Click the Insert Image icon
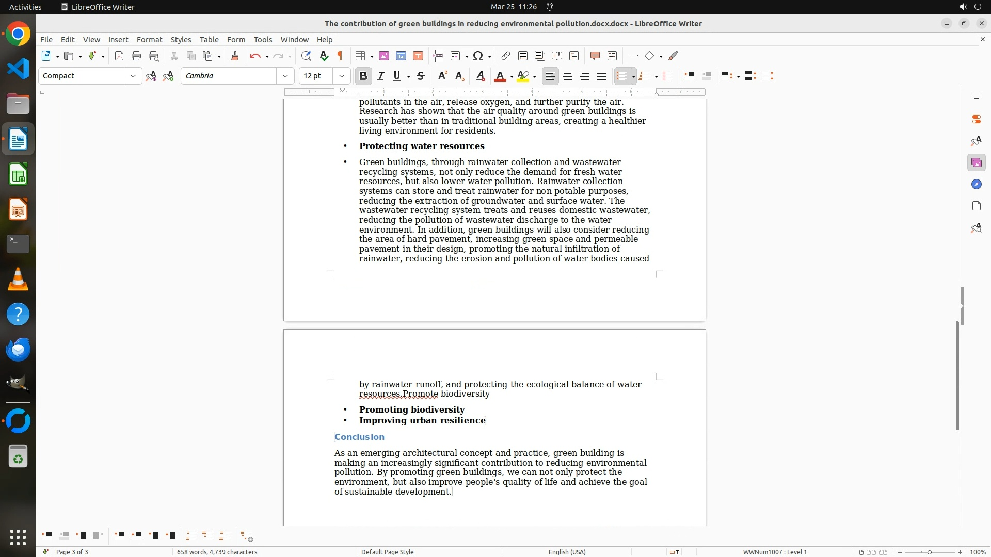Screen dimensions: 991x557 click(384, 56)
